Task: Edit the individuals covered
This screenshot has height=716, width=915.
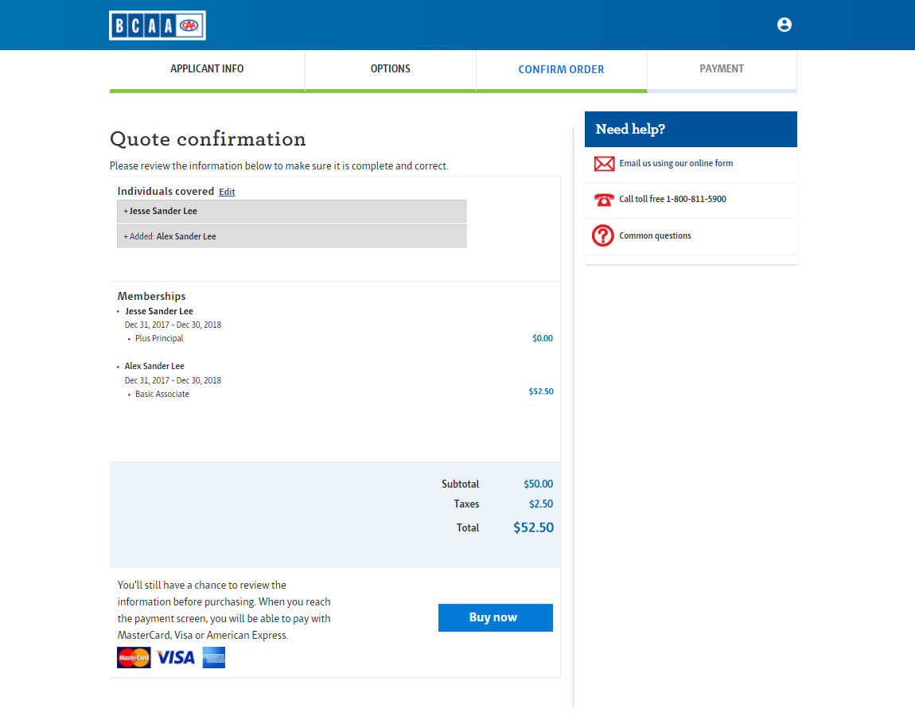Action: (227, 192)
